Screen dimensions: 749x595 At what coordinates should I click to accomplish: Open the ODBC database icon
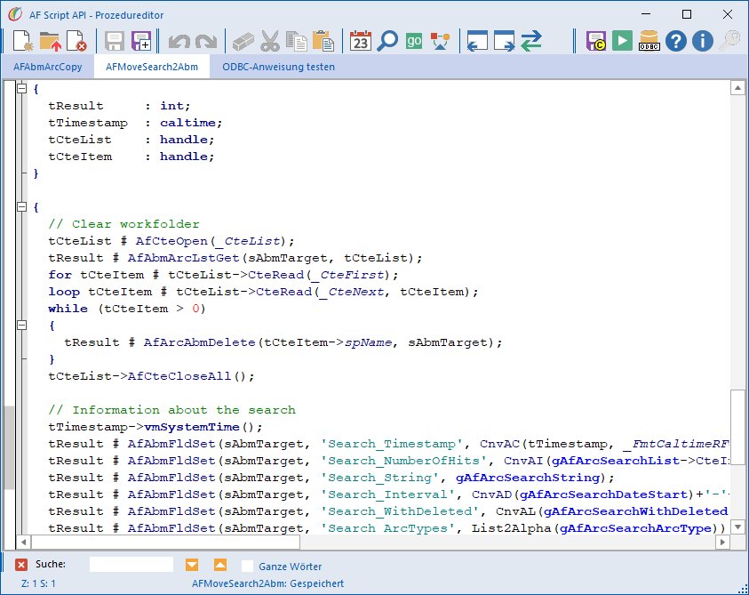pyautogui.click(x=649, y=41)
